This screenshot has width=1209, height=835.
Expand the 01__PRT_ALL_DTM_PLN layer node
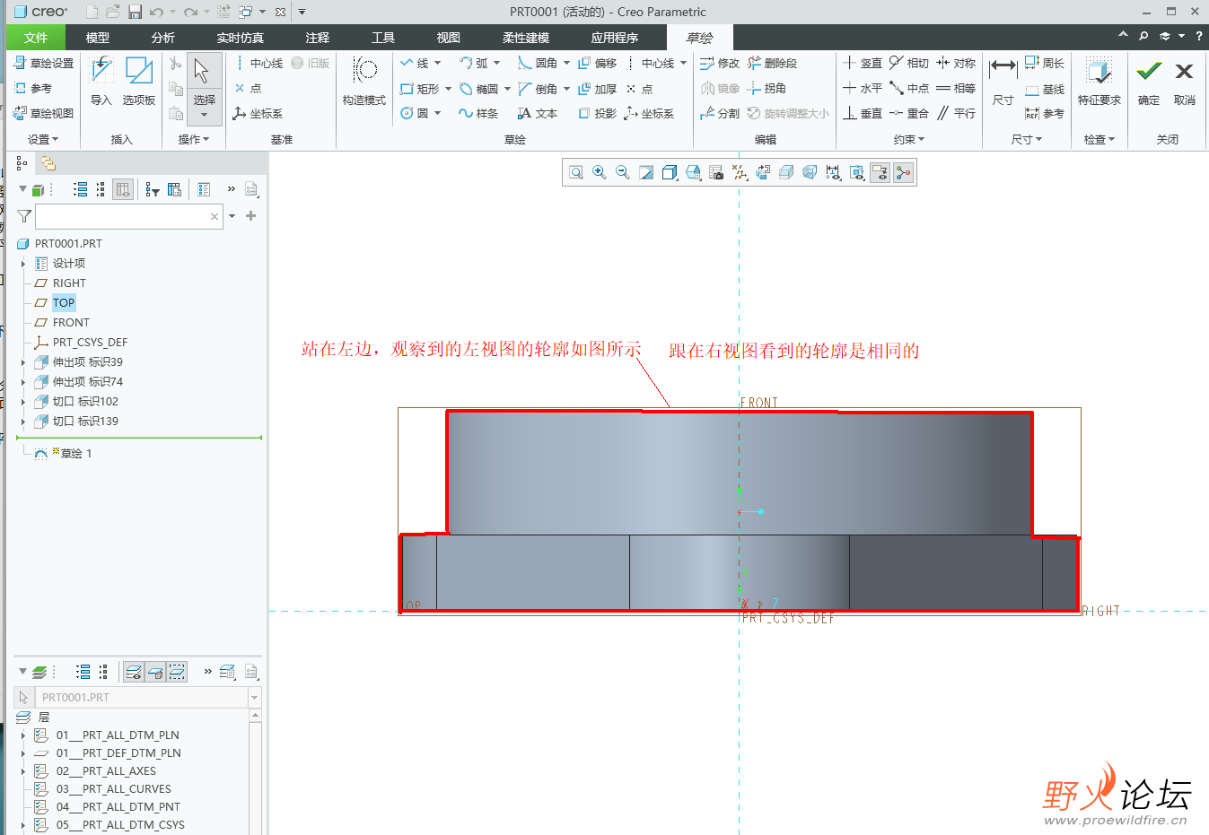pos(23,735)
